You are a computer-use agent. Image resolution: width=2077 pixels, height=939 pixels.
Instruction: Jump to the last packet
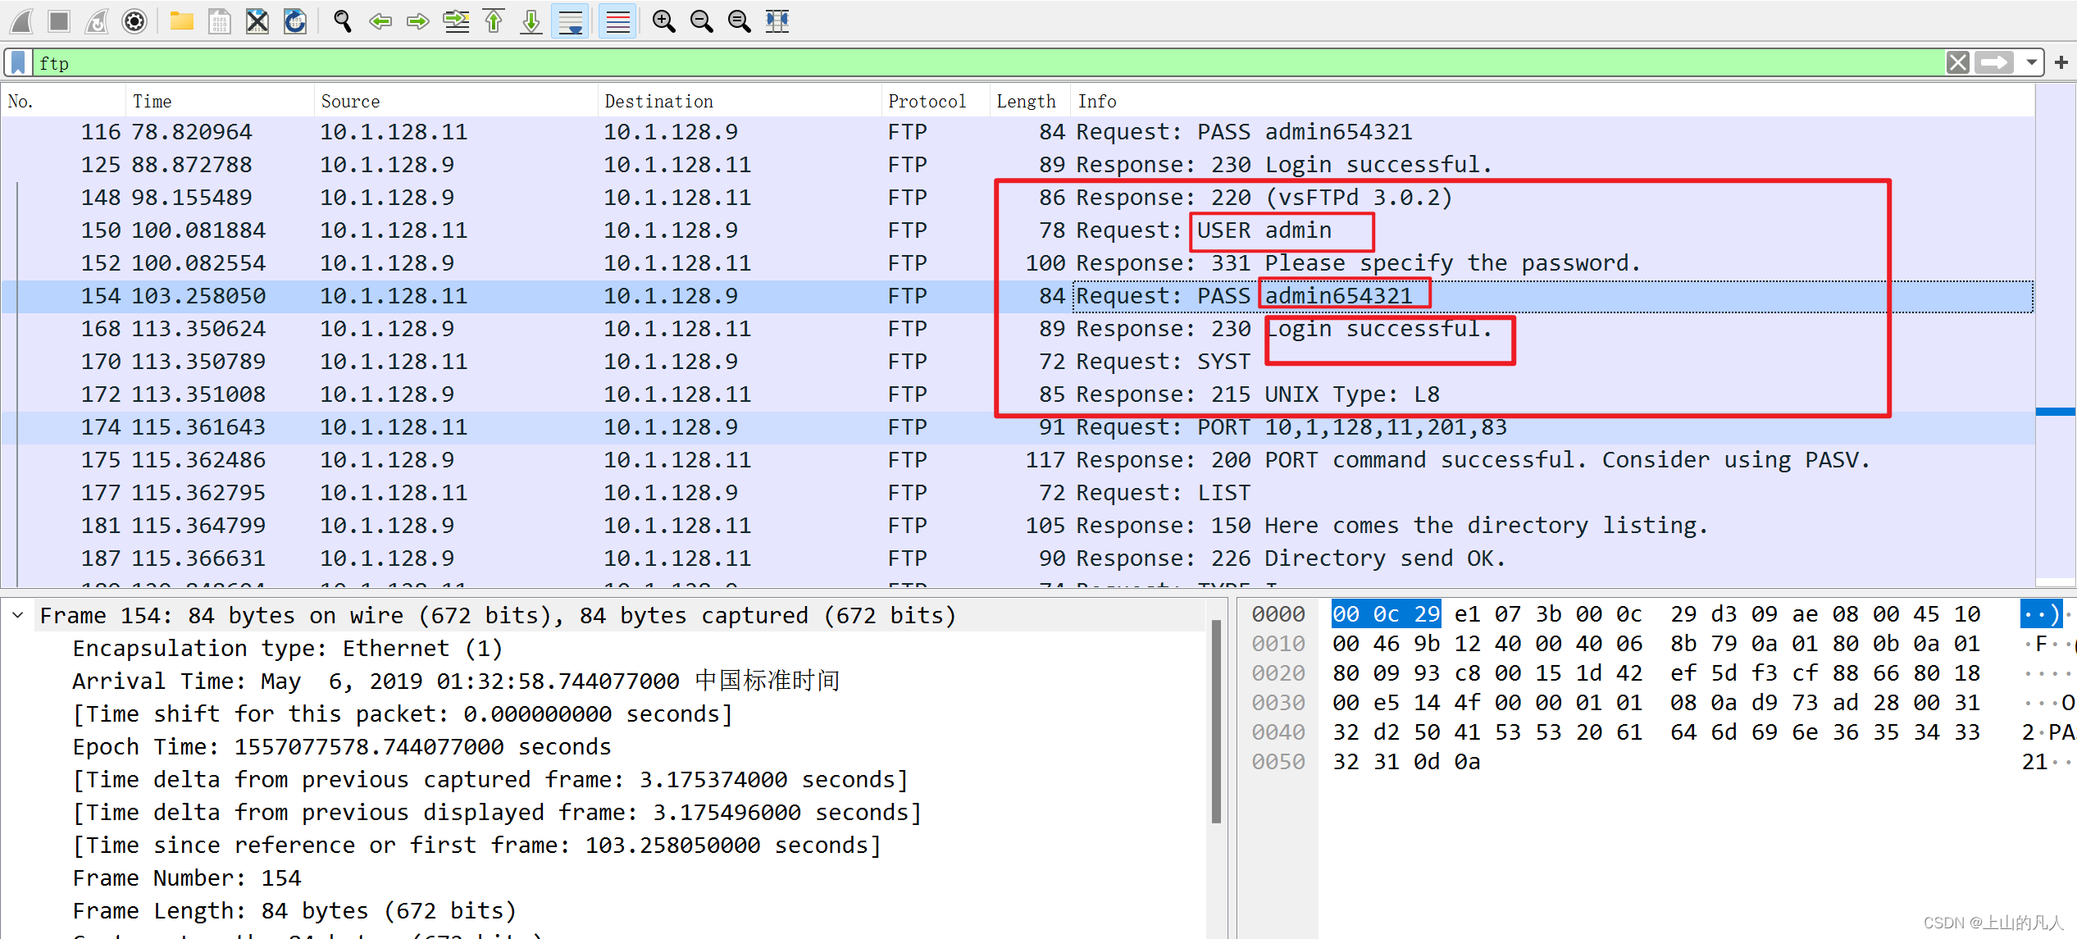click(x=531, y=21)
